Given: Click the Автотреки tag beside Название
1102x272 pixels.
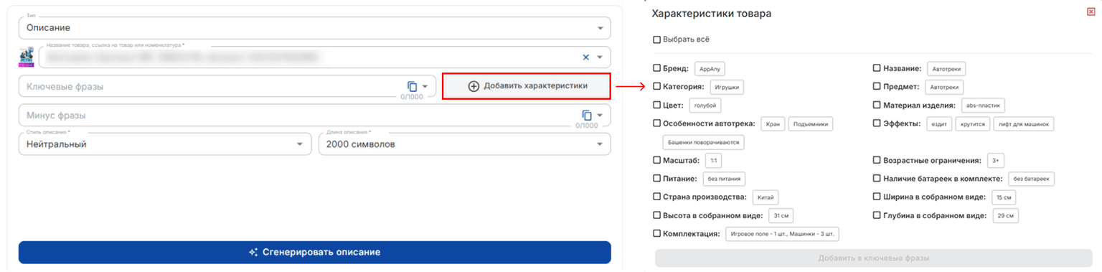Looking at the screenshot, I should [946, 69].
